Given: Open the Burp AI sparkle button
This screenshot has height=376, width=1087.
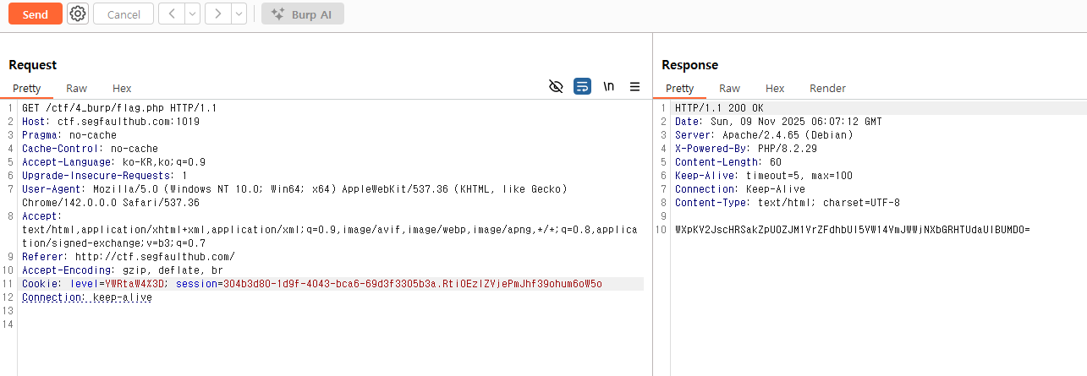Looking at the screenshot, I should [x=303, y=14].
